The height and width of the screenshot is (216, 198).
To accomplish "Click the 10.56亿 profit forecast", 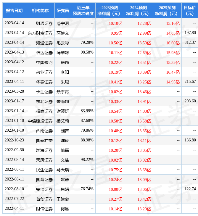I will [115, 43].
